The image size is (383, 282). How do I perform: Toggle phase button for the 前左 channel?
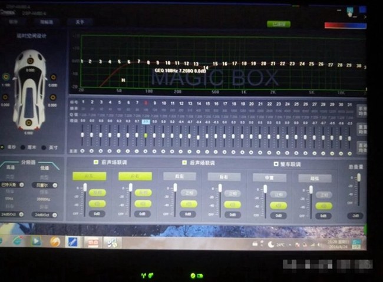pyautogui.click(x=97, y=193)
